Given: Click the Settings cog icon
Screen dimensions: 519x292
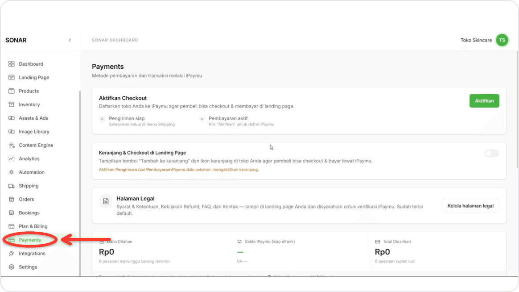Looking at the screenshot, I should point(12,267).
